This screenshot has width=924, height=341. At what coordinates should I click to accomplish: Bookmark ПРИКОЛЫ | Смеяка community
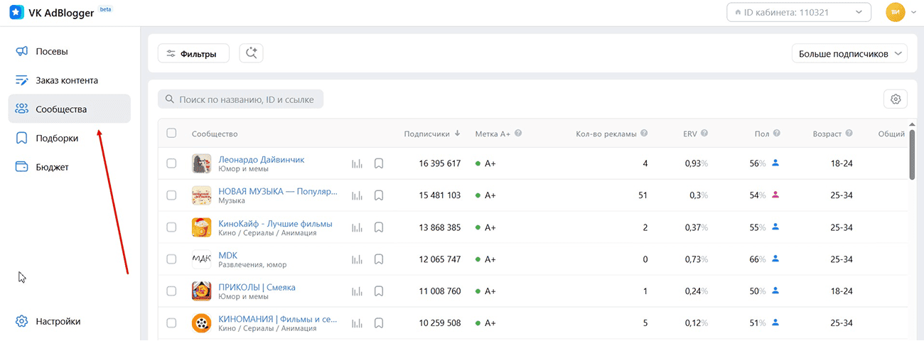(379, 291)
